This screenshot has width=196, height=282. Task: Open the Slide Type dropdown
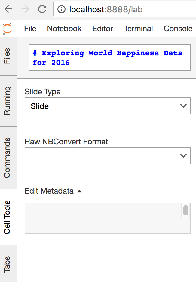[x=108, y=106]
